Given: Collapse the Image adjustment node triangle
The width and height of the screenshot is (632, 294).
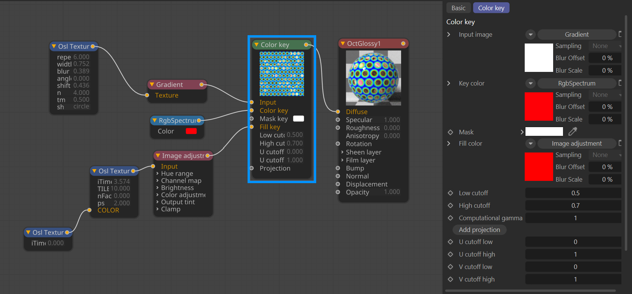Looking at the screenshot, I should [x=158, y=156].
